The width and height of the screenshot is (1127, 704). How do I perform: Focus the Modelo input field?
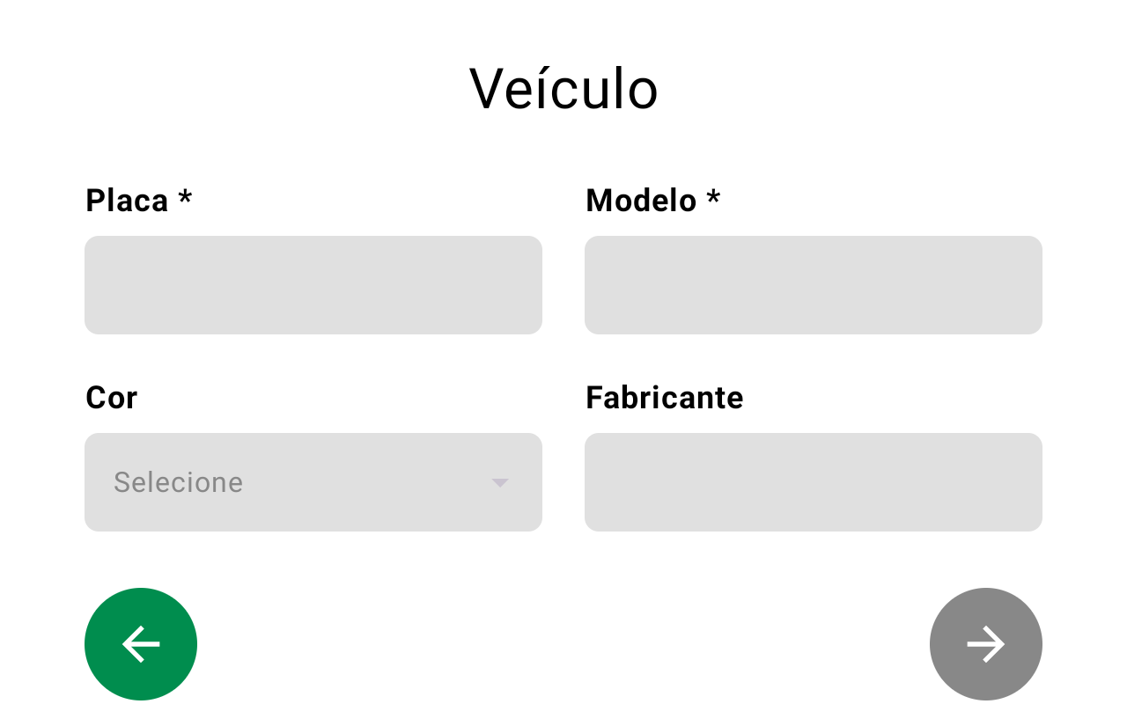pos(814,285)
